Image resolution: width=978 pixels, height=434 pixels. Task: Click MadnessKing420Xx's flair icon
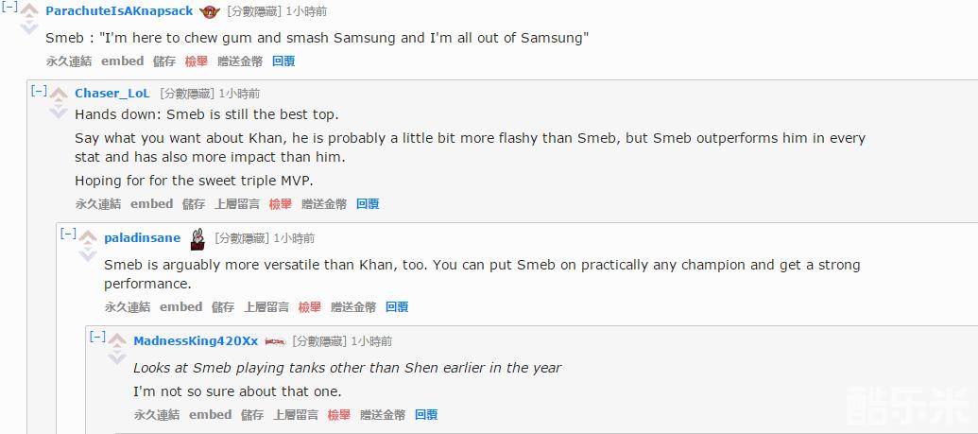click(275, 341)
